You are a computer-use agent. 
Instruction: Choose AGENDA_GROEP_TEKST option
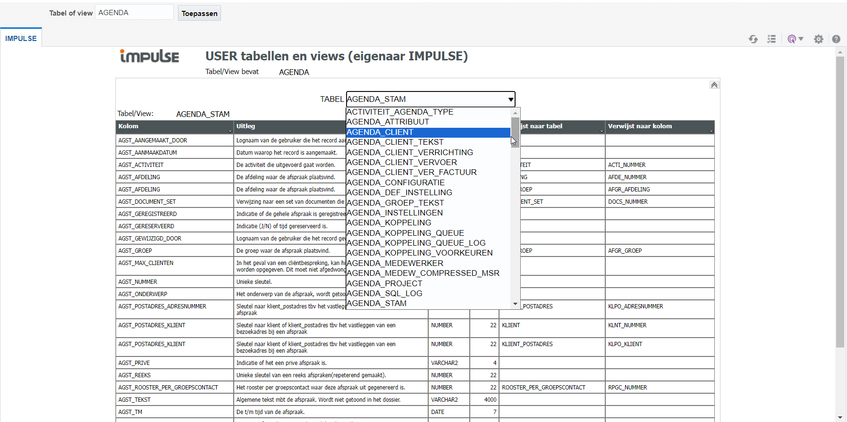pos(428,203)
